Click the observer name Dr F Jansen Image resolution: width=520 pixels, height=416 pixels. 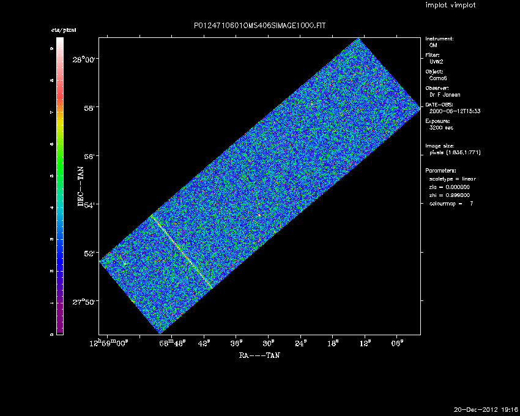pos(445,95)
